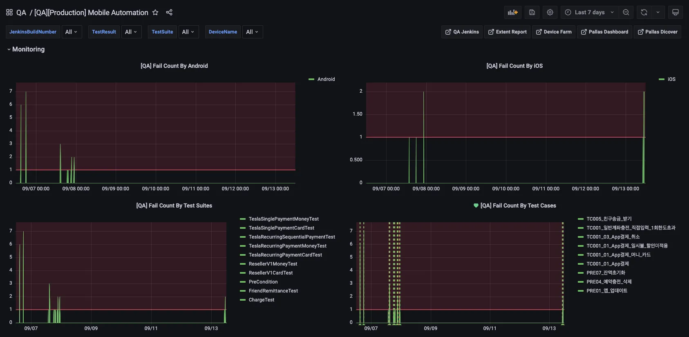Toggle TeslaSinglePaymentCardTest legend series

282,228
